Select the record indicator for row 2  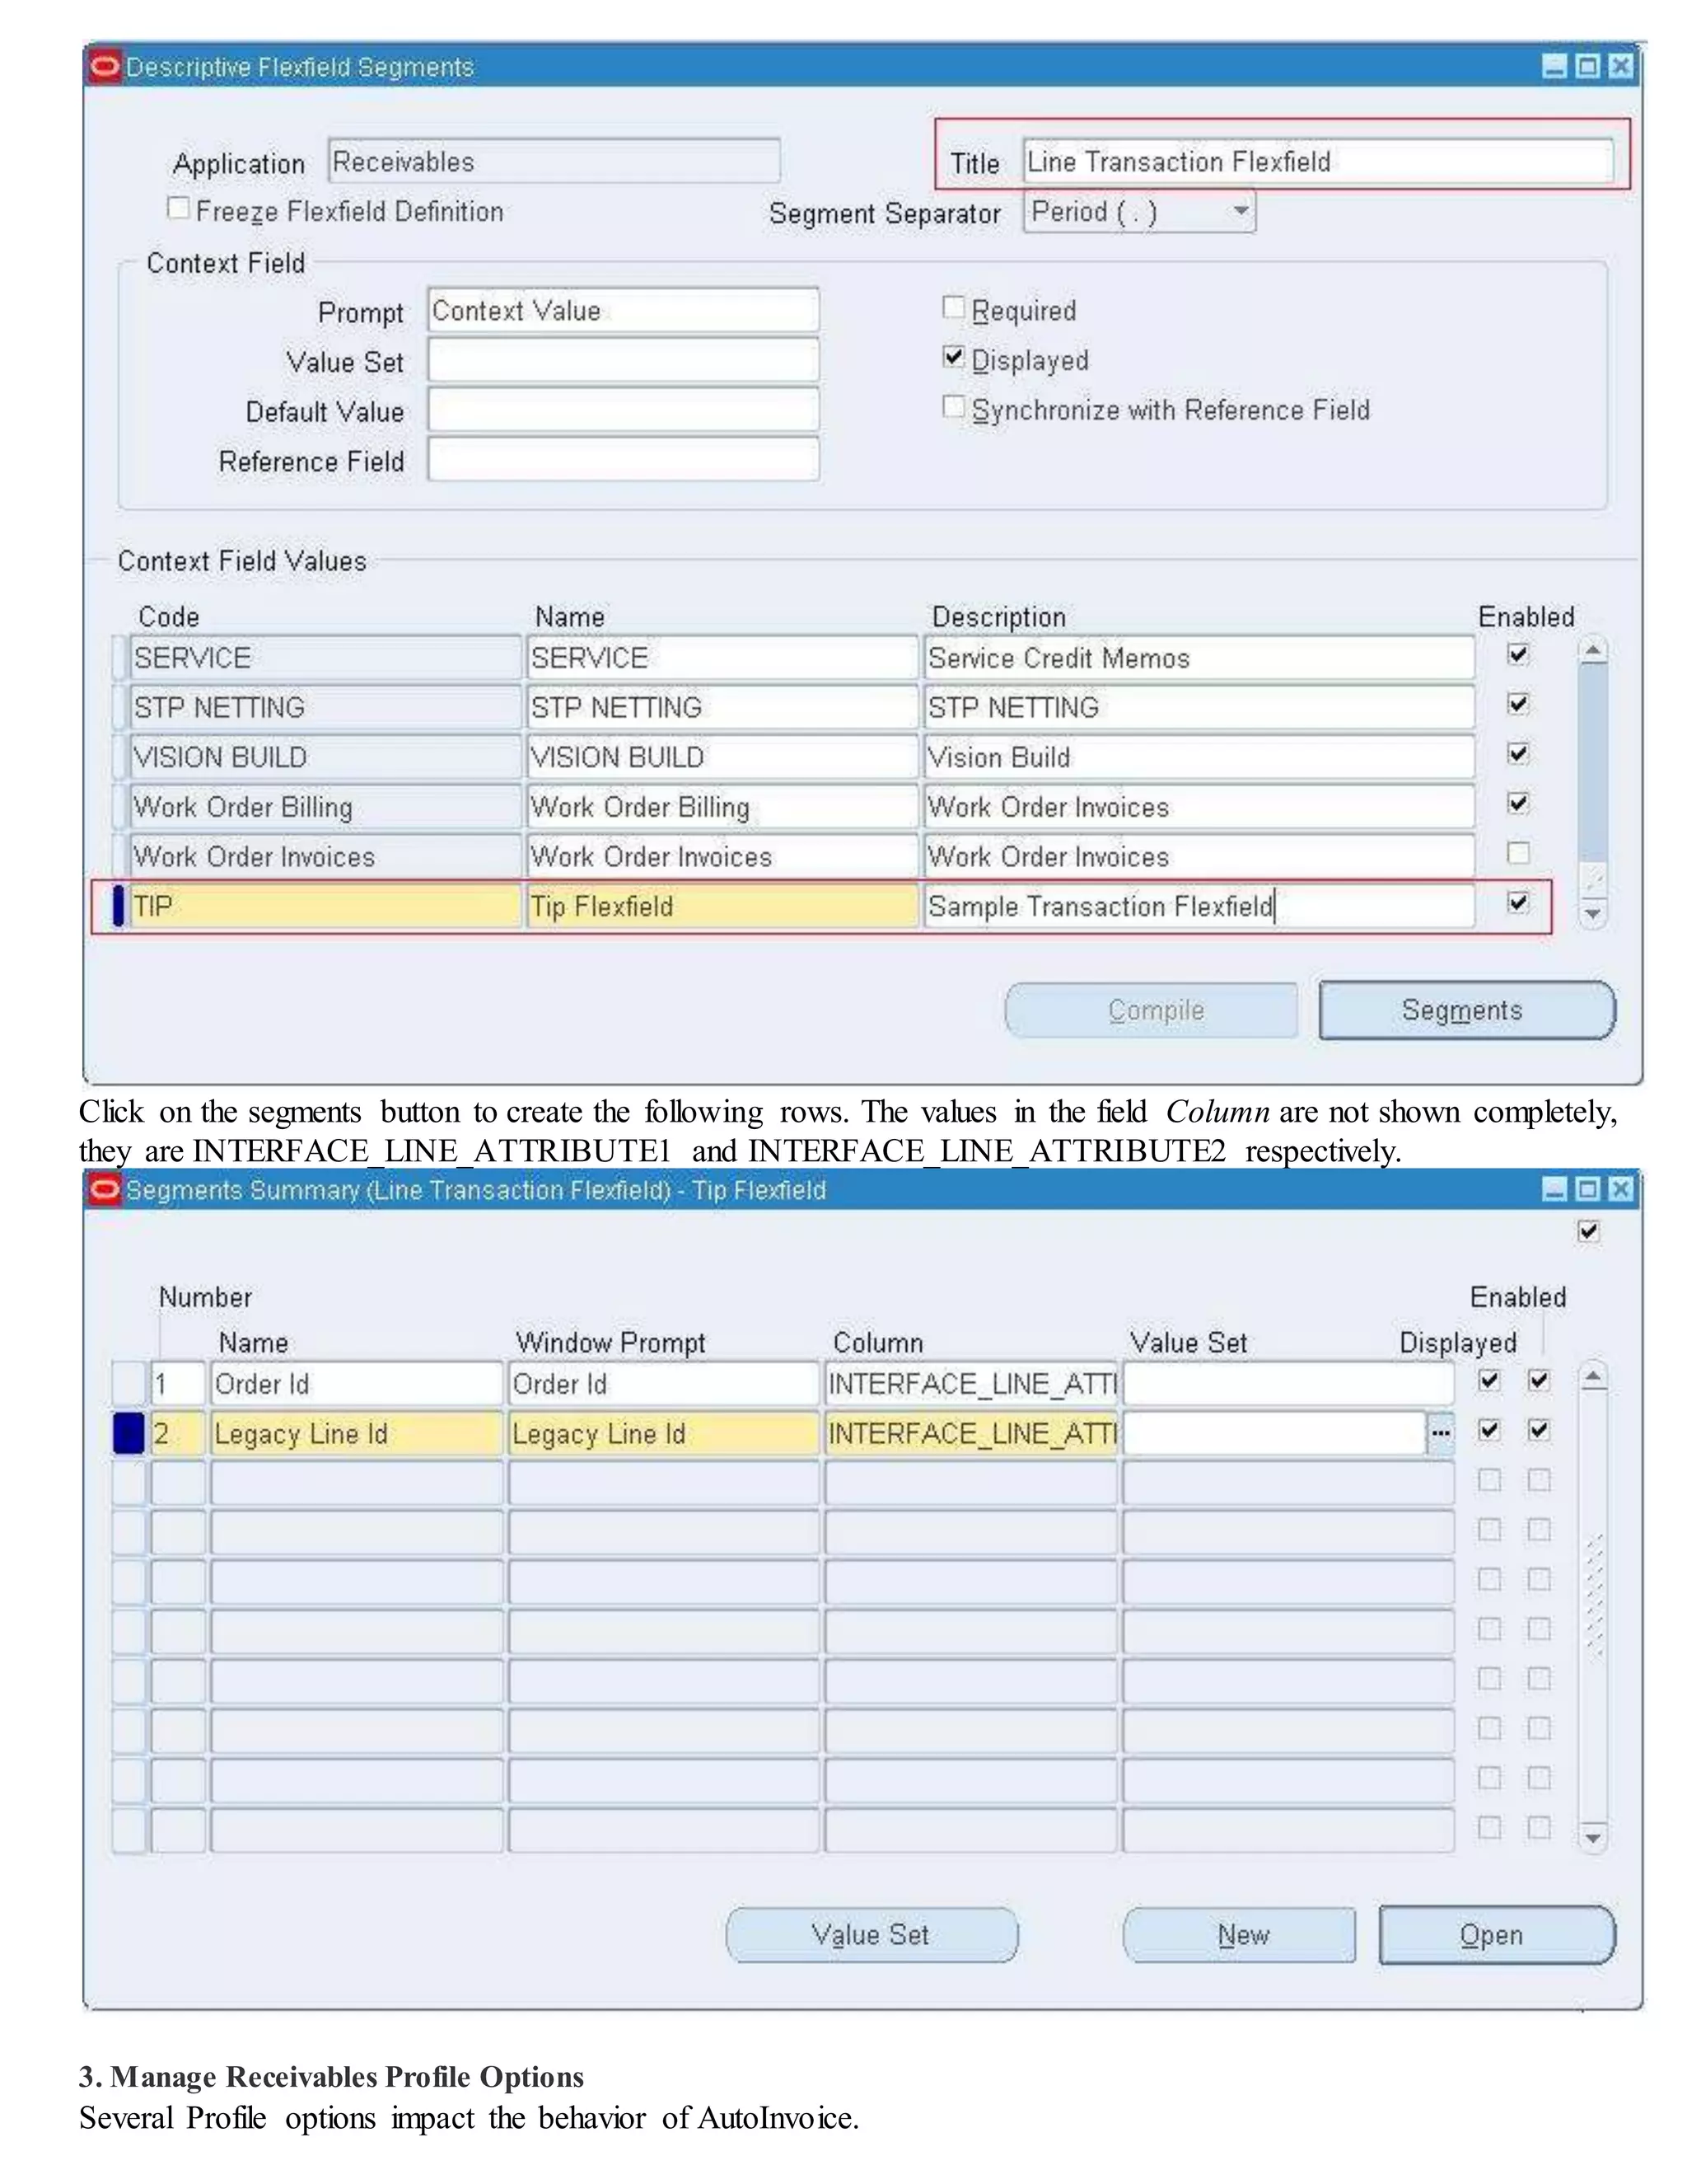click(x=129, y=1434)
